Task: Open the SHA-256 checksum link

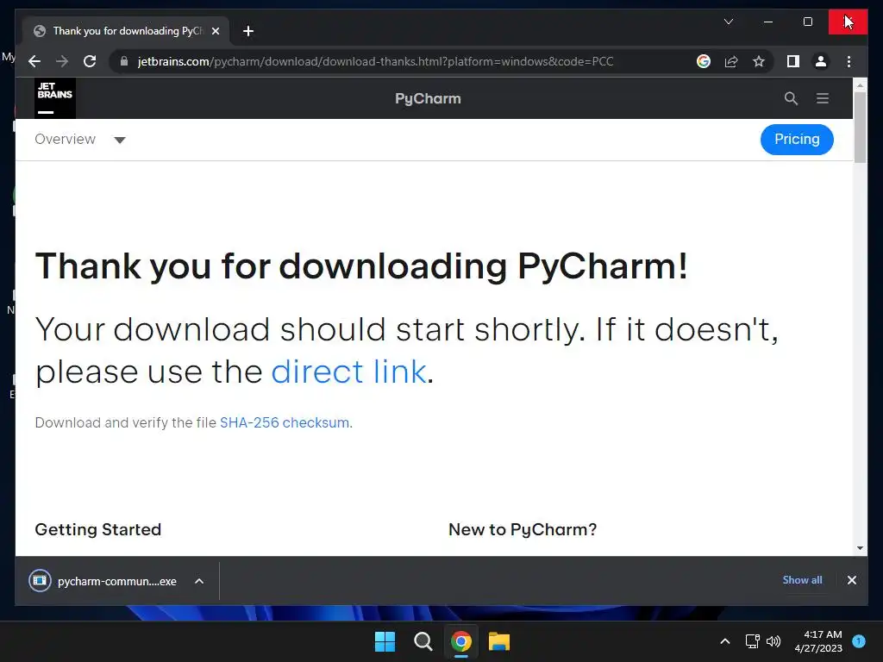Action: click(285, 422)
